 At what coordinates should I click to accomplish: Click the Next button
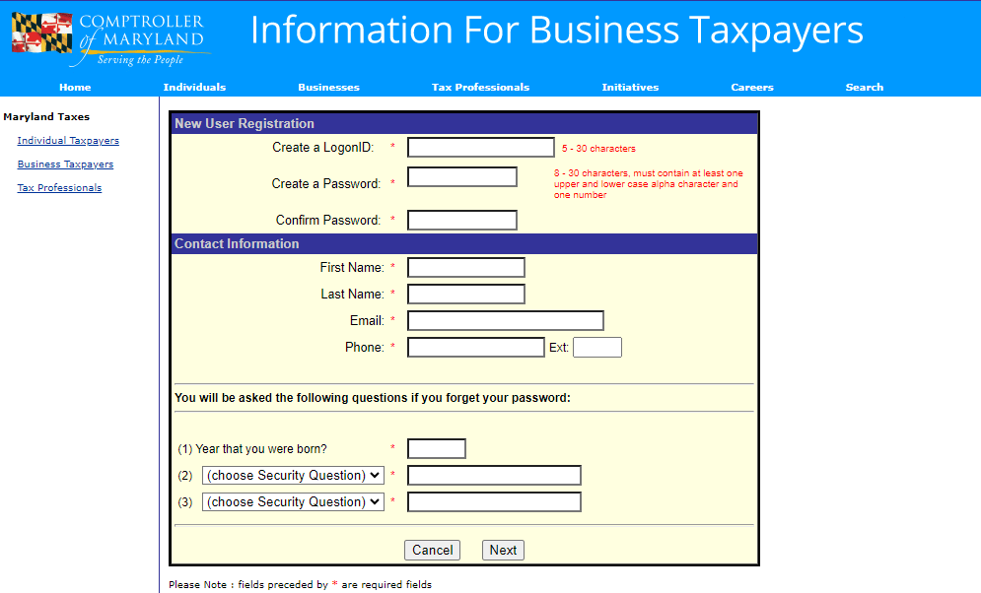pos(503,550)
